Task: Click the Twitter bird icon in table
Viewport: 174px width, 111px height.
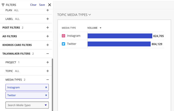Action: click(63, 44)
